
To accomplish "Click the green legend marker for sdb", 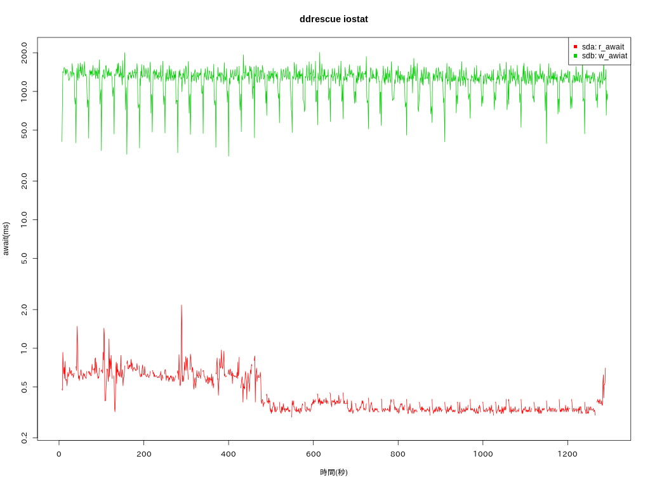I will (575, 56).
